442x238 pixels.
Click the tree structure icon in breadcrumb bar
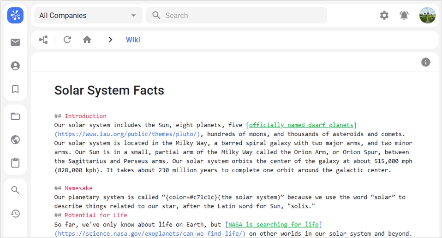(43, 40)
